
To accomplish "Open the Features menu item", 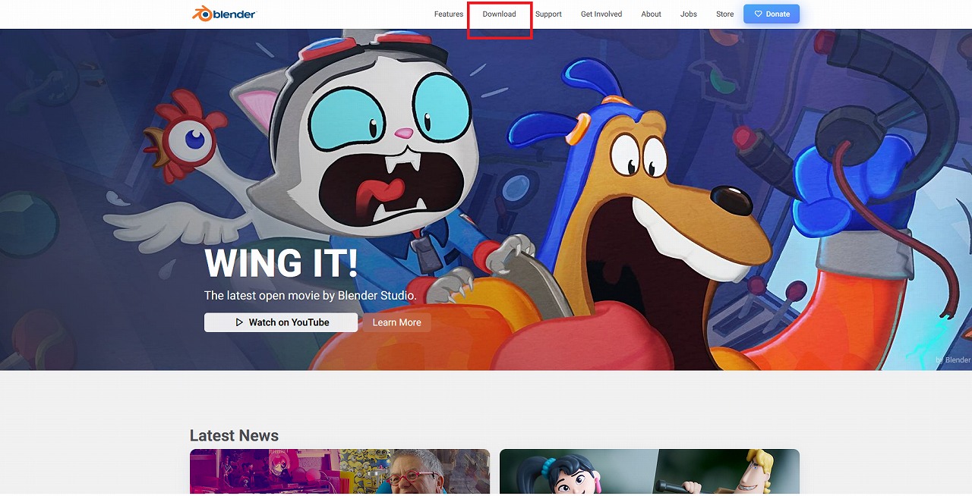I will click(449, 14).
